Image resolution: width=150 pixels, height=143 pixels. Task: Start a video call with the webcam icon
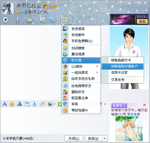pos(6,20)
